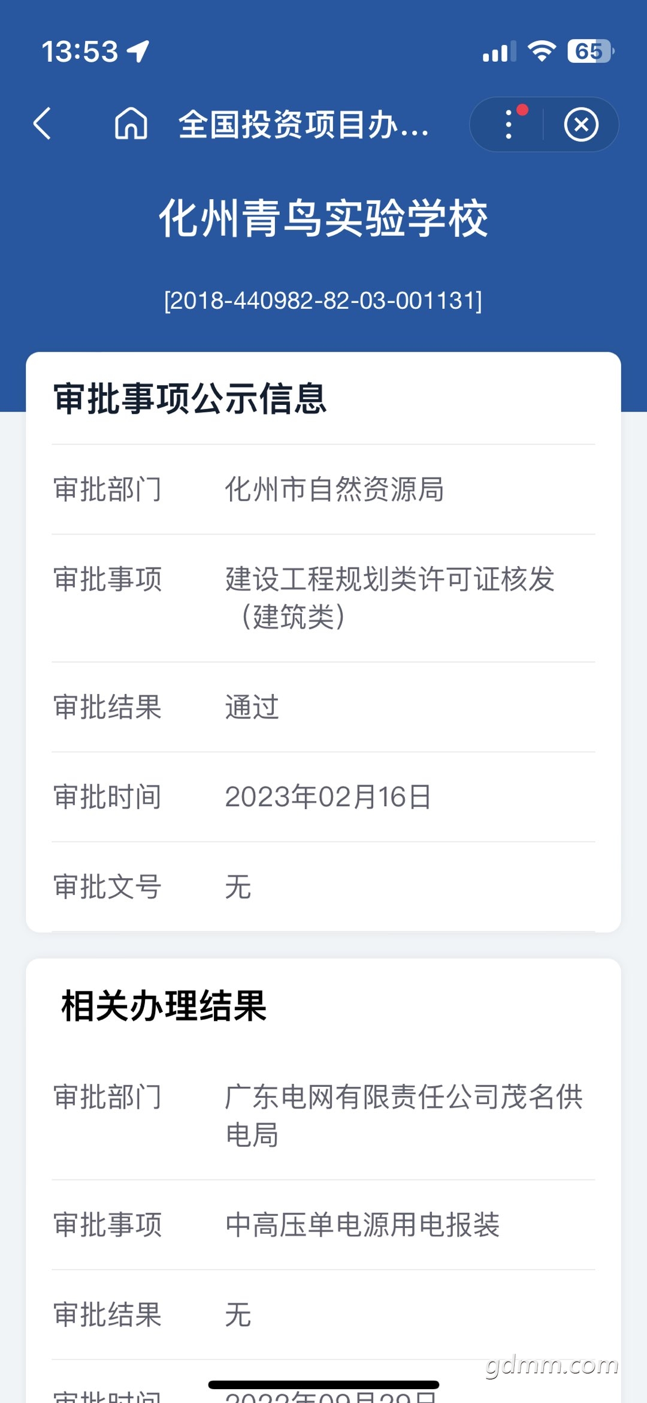Select the page title 全国投资项目办...

304,125
